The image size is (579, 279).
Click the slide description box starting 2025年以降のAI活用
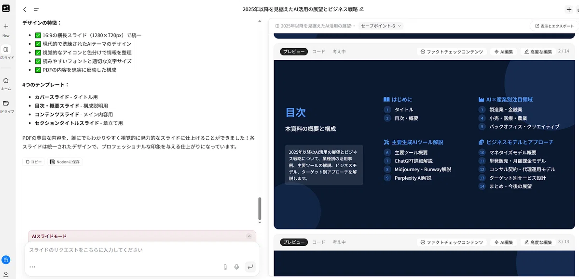[324, 165]
